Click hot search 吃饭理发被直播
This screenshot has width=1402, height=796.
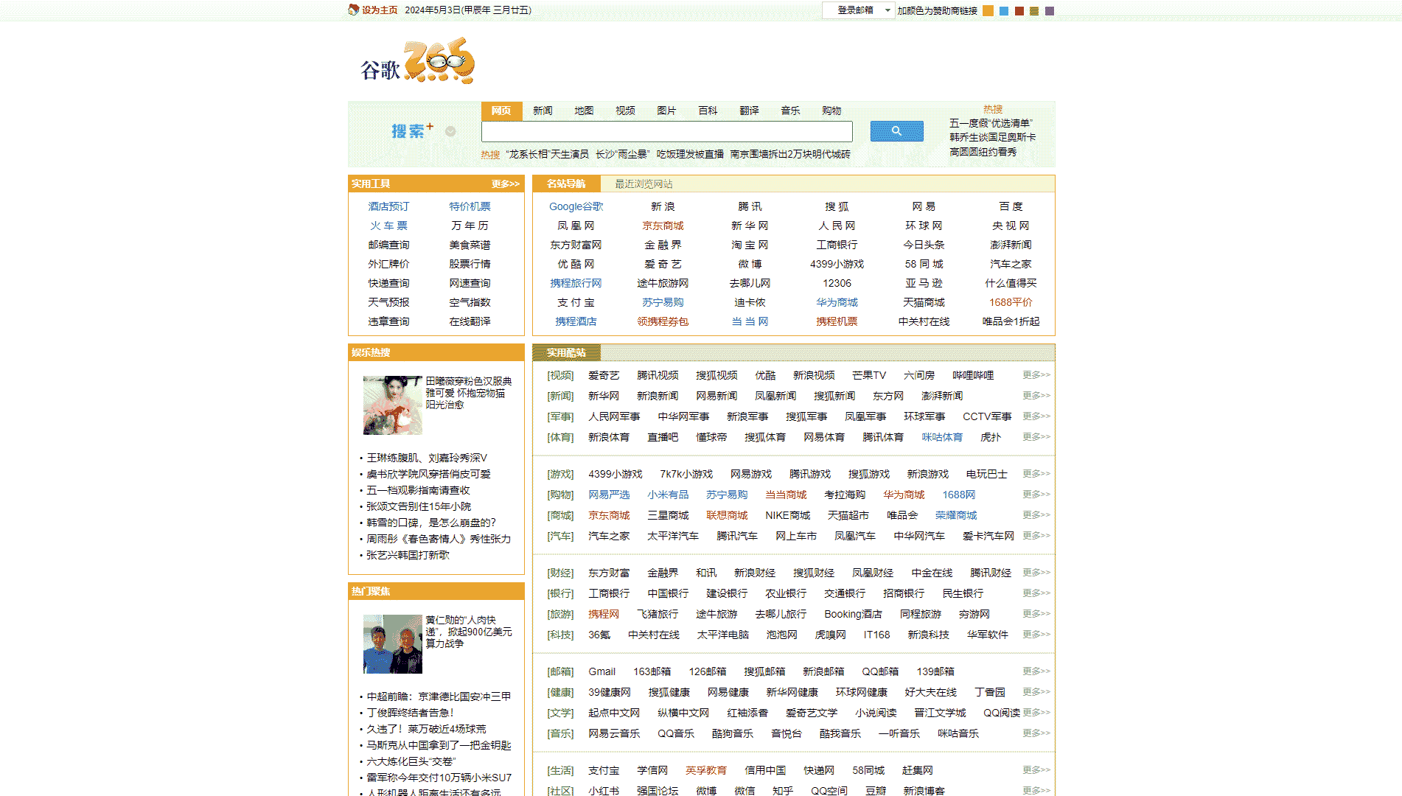click(690, 154)
